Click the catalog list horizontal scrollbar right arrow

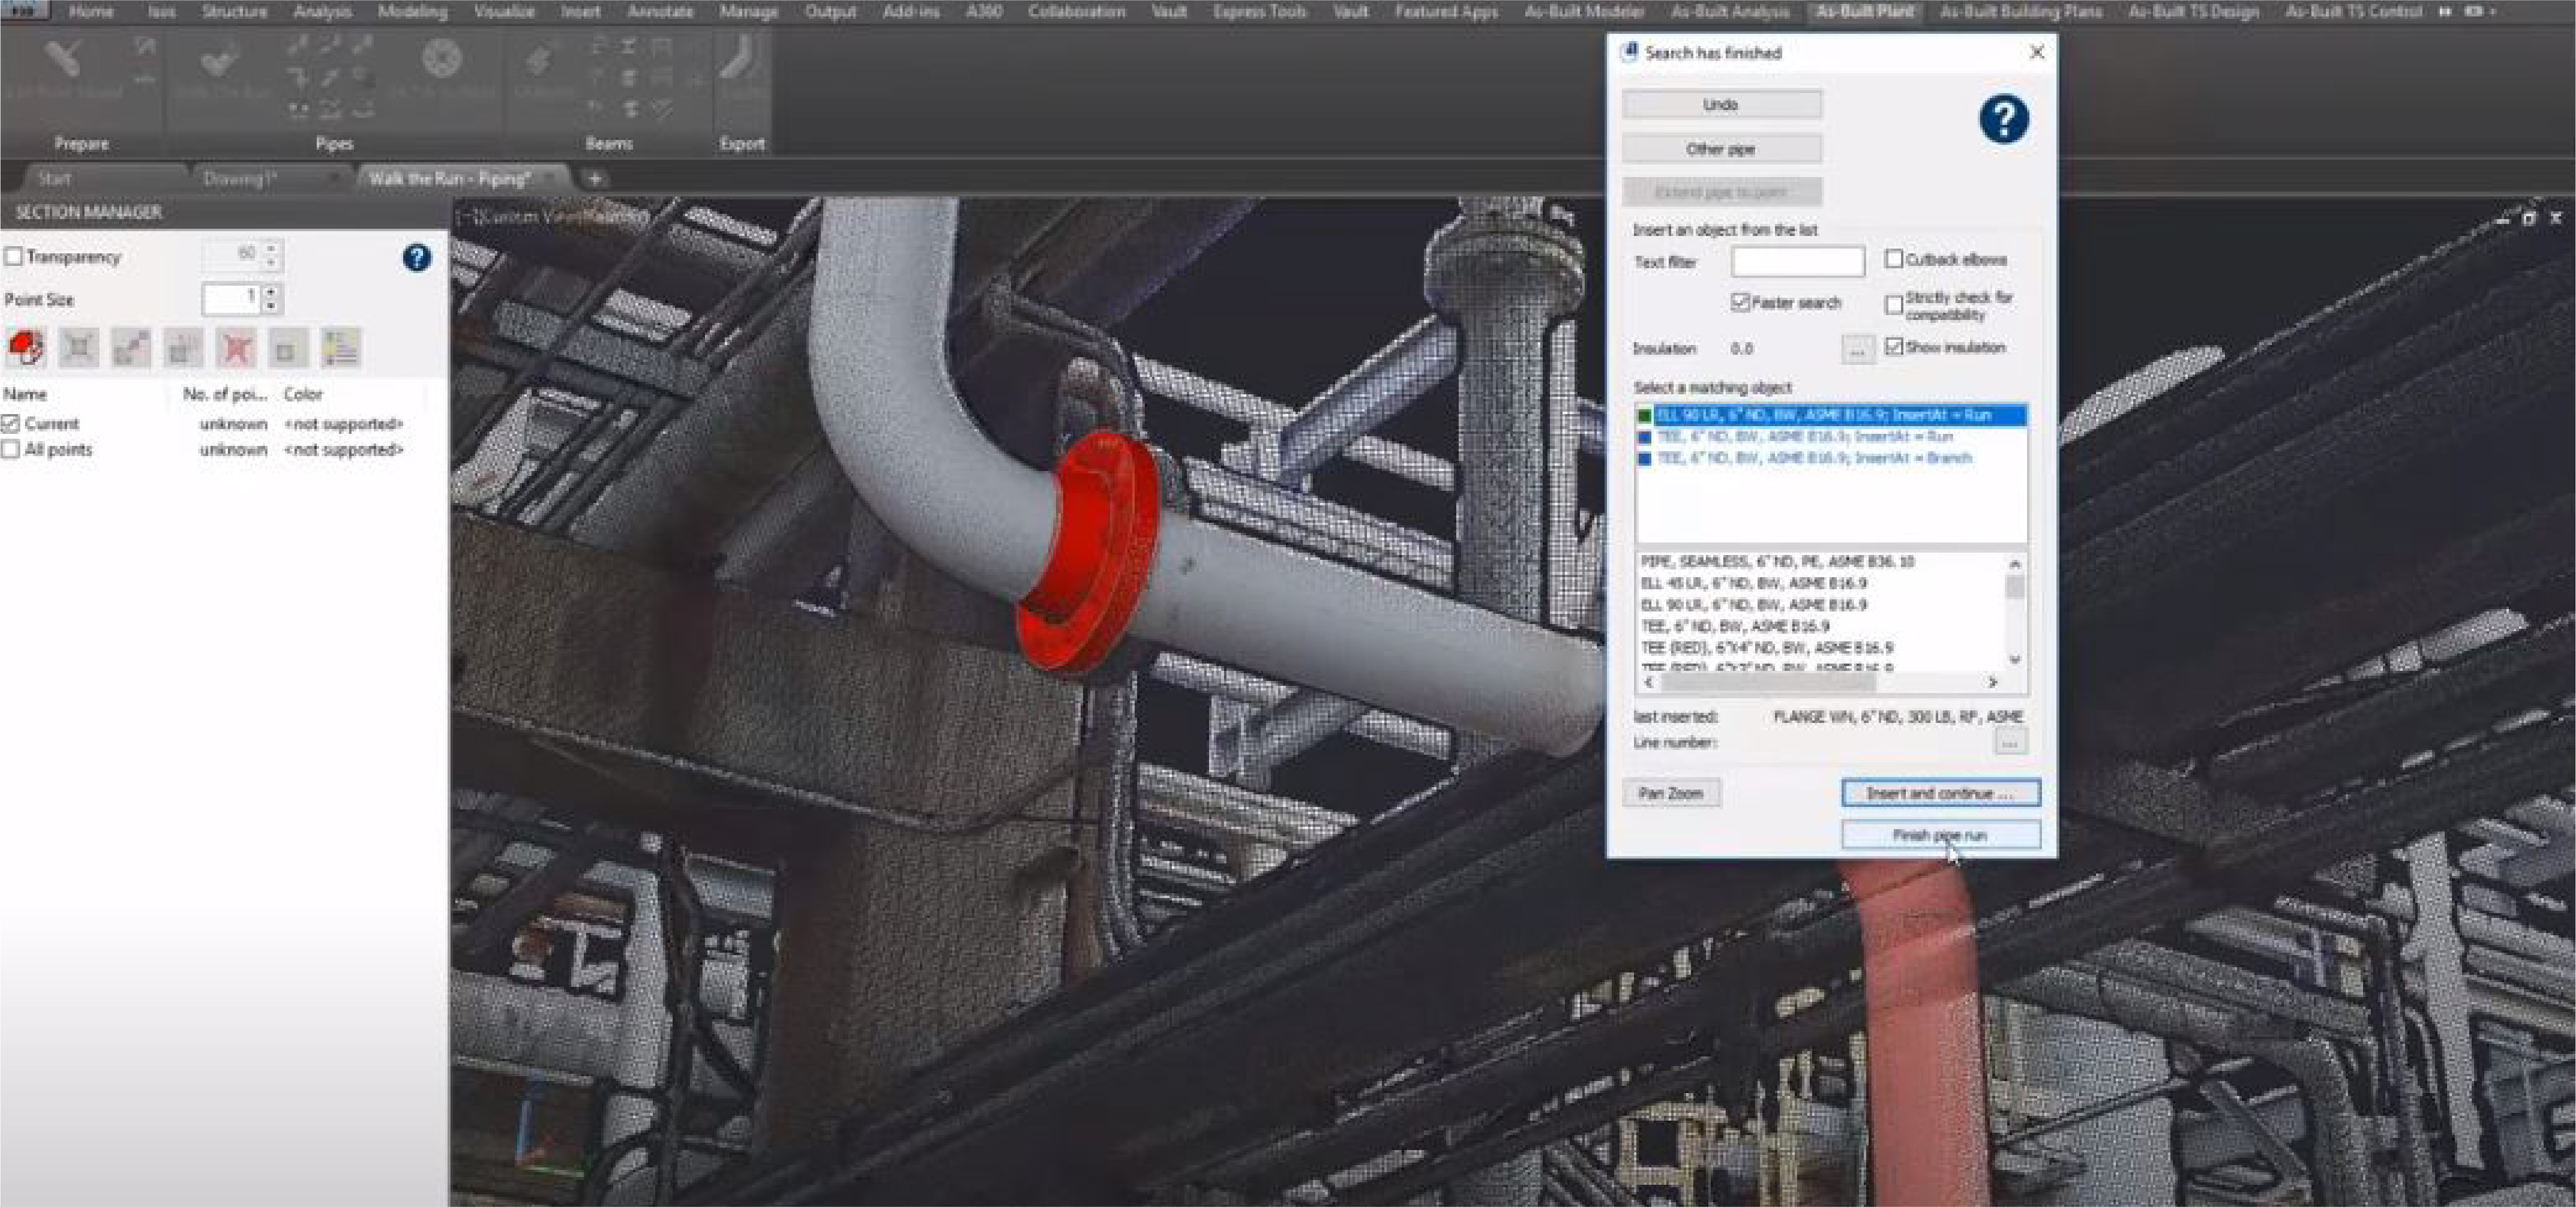(1993, 682)
